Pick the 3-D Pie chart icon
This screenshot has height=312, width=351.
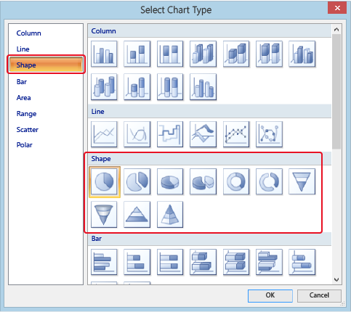170,182
